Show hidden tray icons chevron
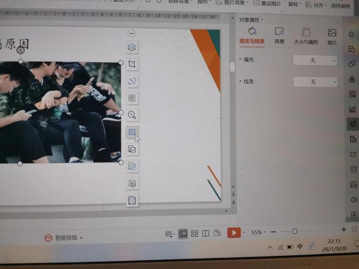Screen dimensions: 359x269 click(270, 247)
